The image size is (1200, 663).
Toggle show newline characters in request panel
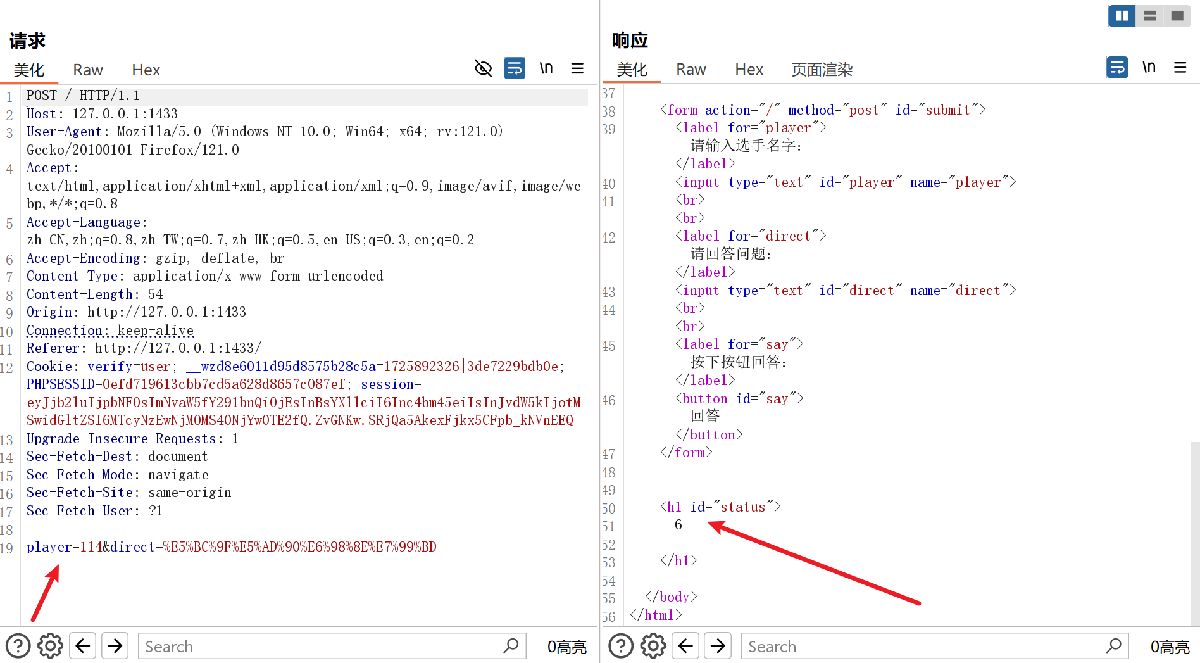point(546,68)
